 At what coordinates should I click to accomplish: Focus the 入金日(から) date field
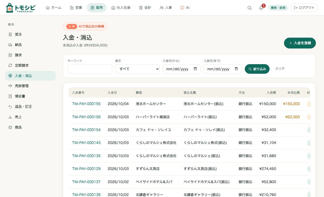click(x=182, y=69)
